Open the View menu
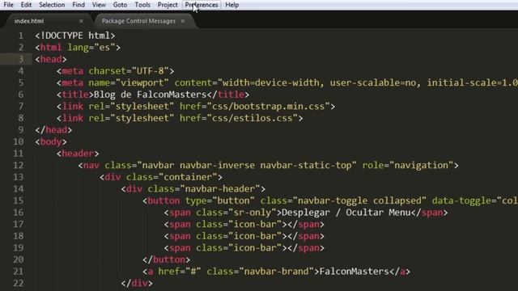 pyautogui.click(x=99, y=5)
